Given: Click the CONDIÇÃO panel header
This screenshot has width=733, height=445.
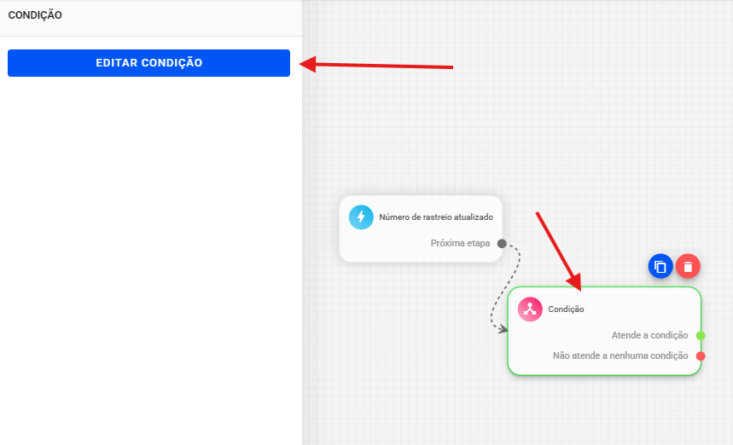Looking at the screenshot, I should pyautogui.click(x=35, y=15).
